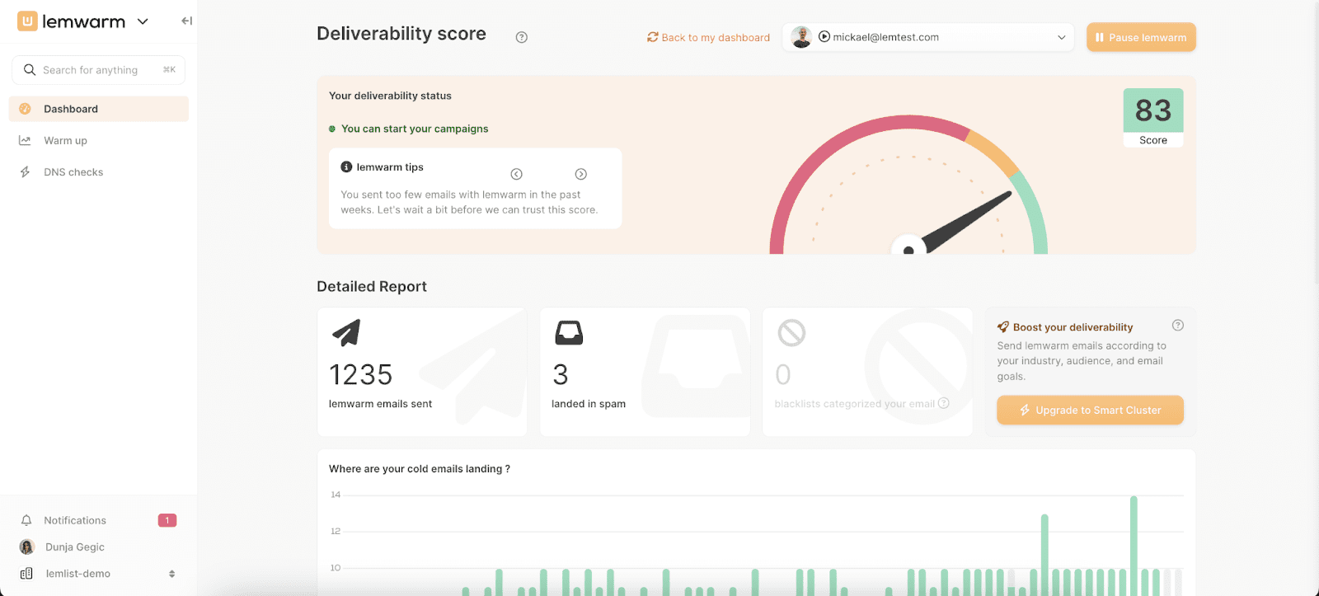Click the lemlist-demo building icon
Viewport: 1319px width, 596px height.
26,574
